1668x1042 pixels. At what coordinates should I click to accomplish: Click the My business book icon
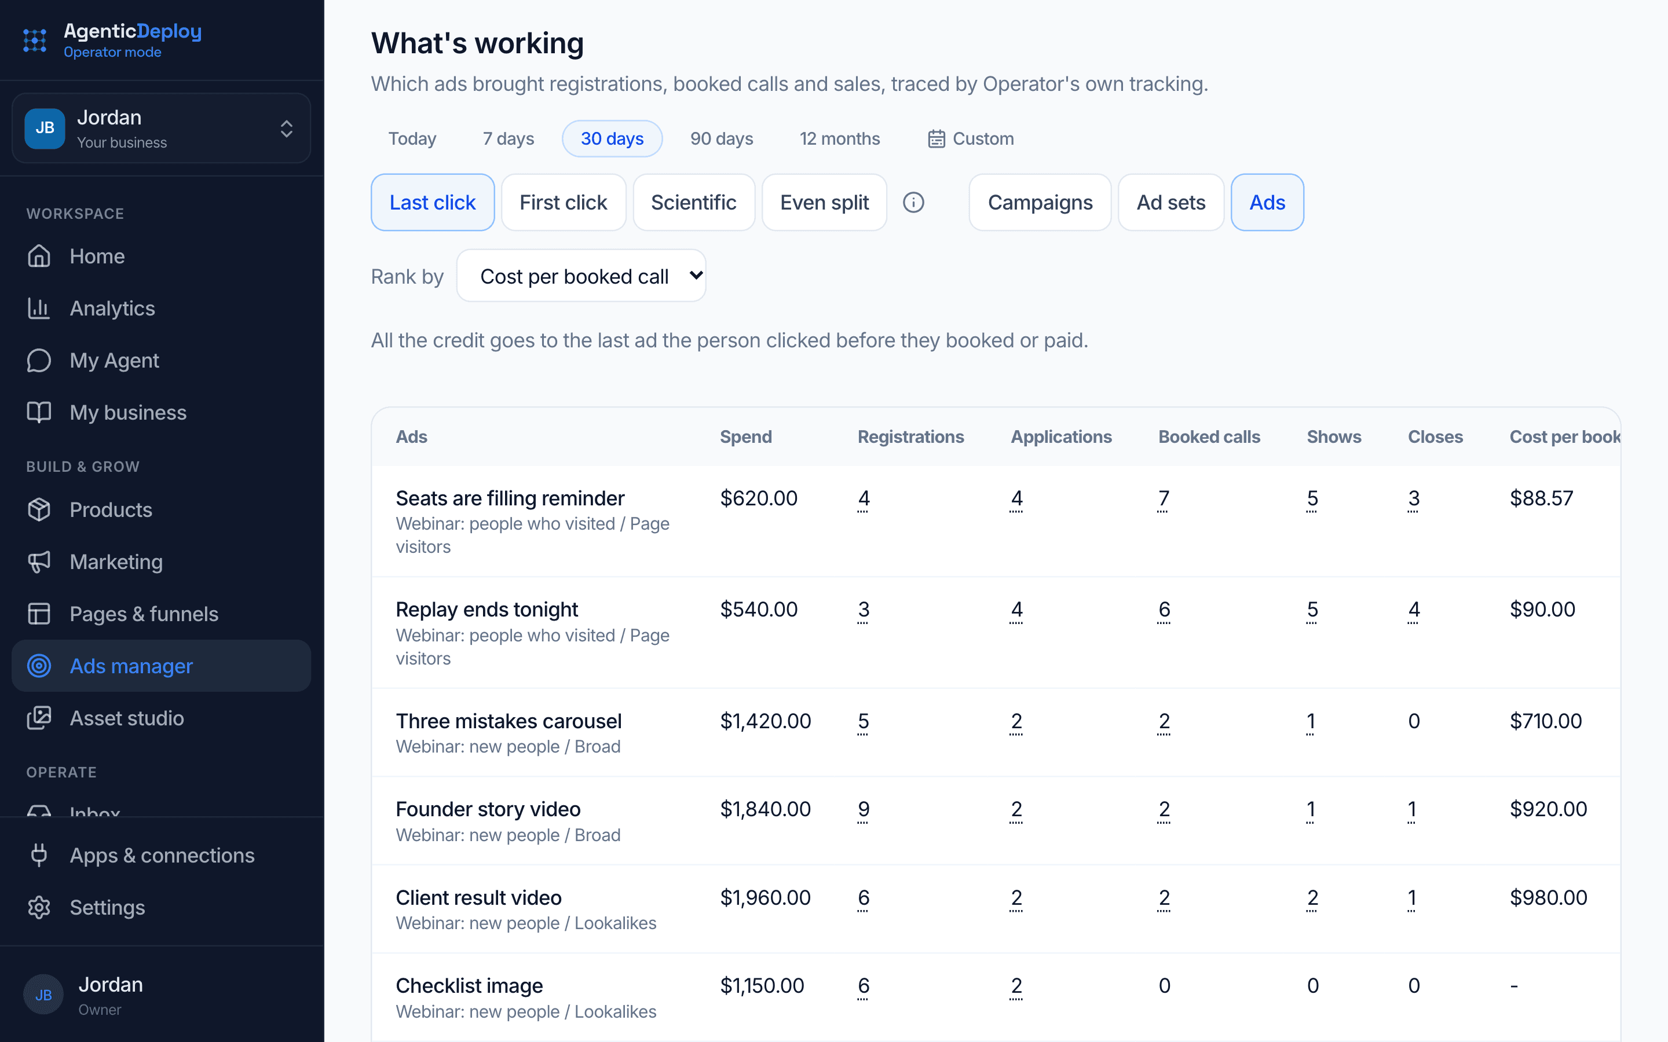coord(39,412)
